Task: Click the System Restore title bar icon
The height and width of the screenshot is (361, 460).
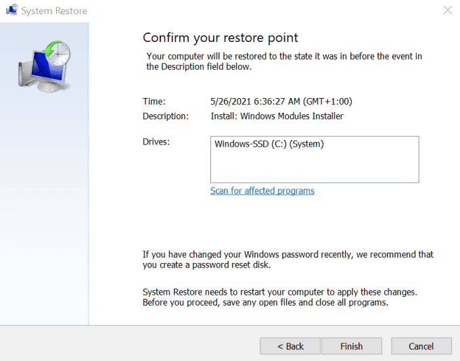Action: tap(11, 11)
